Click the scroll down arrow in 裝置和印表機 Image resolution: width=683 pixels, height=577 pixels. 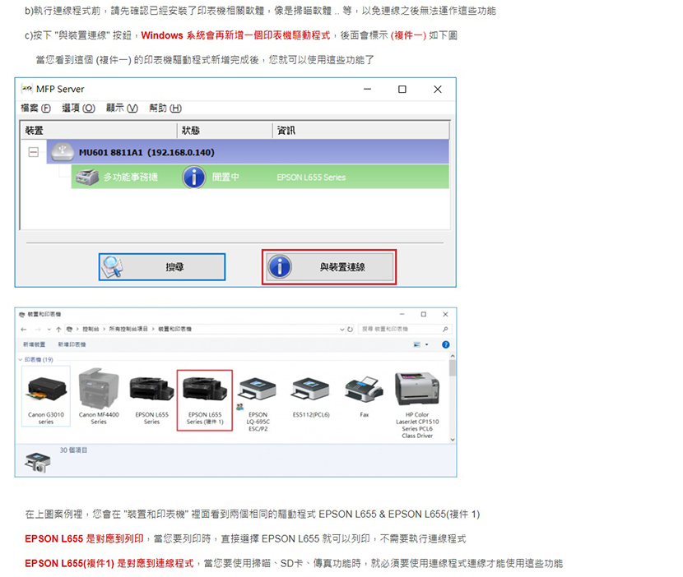(453, 440)
